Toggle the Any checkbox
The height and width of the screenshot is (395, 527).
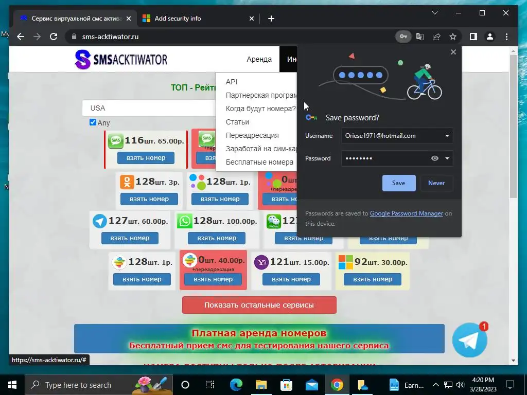point(93,122)
